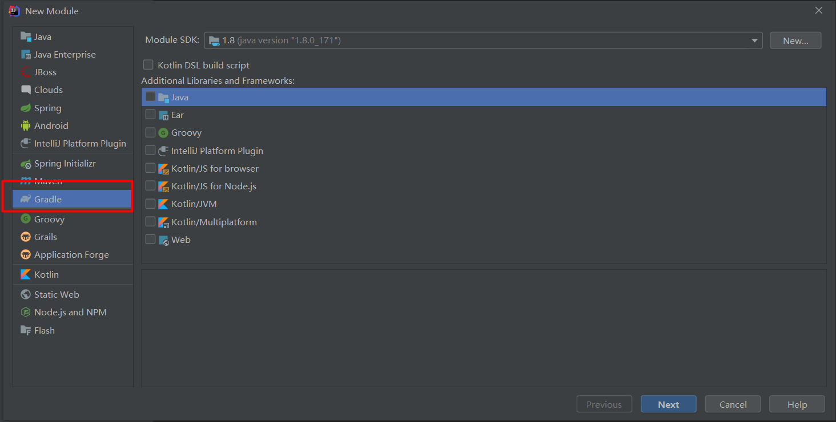The height and width of the screenshot is (422, 836).
Task: Enable the Kotlin DSL build script checkbox
Action: [x=148, y=65]
